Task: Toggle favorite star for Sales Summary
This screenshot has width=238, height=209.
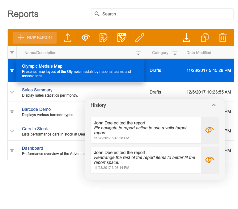Action: (x=12, y=92)
